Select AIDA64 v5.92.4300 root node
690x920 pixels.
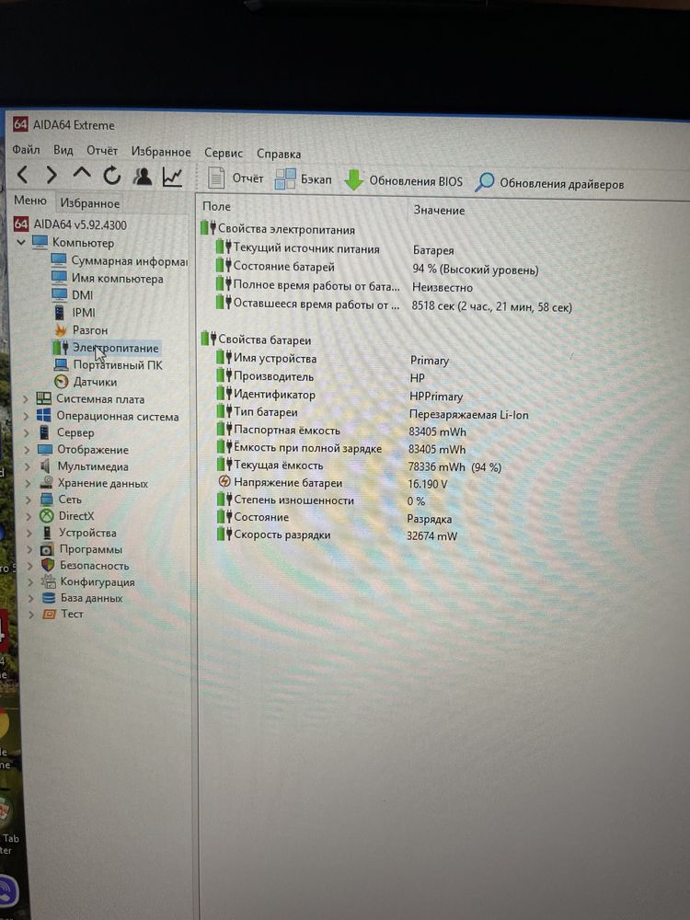pyautogui.click(x=71, y=224)
